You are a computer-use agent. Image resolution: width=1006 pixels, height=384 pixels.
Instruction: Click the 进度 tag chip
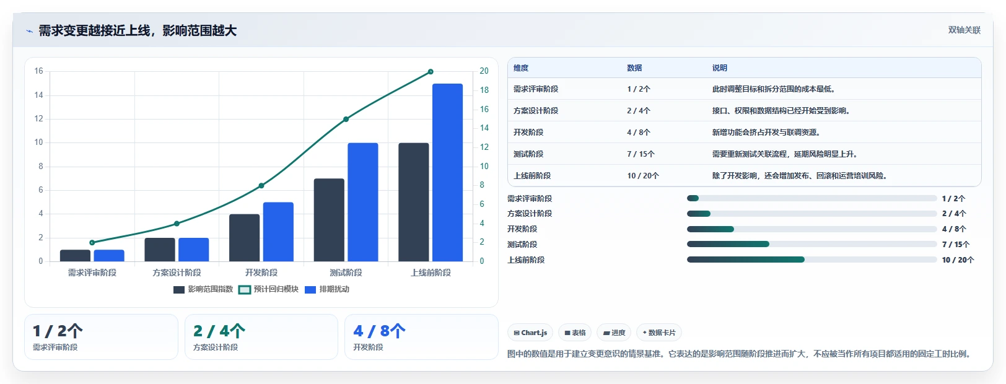(x=614, y=333)
